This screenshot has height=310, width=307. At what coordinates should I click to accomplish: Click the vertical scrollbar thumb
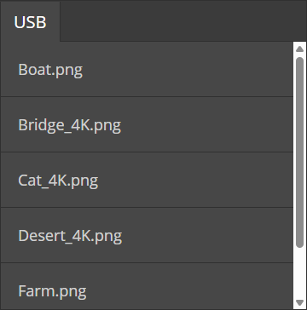tap(299, 152)
